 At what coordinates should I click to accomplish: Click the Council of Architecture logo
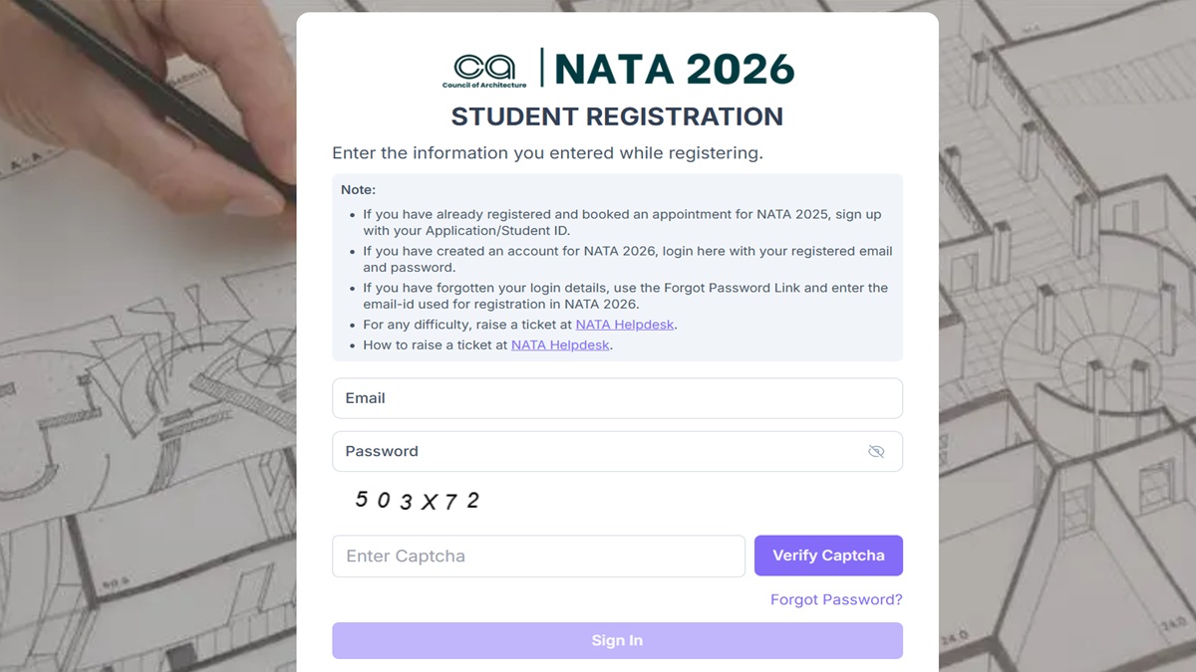coord(484,71)
